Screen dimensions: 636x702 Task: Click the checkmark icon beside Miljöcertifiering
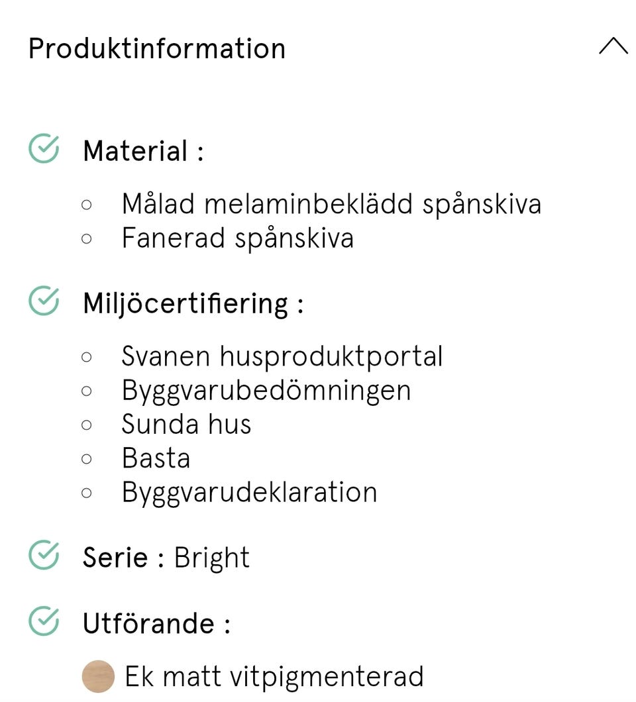coord(44,301)
